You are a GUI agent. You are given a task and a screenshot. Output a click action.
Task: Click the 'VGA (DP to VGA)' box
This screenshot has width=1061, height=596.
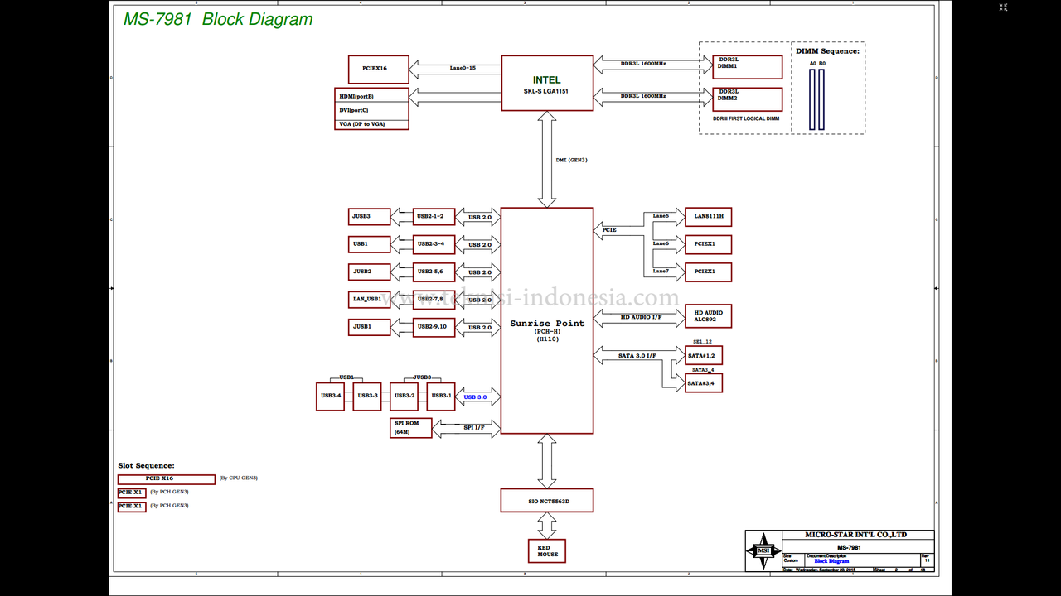click(x=372, y=124)
